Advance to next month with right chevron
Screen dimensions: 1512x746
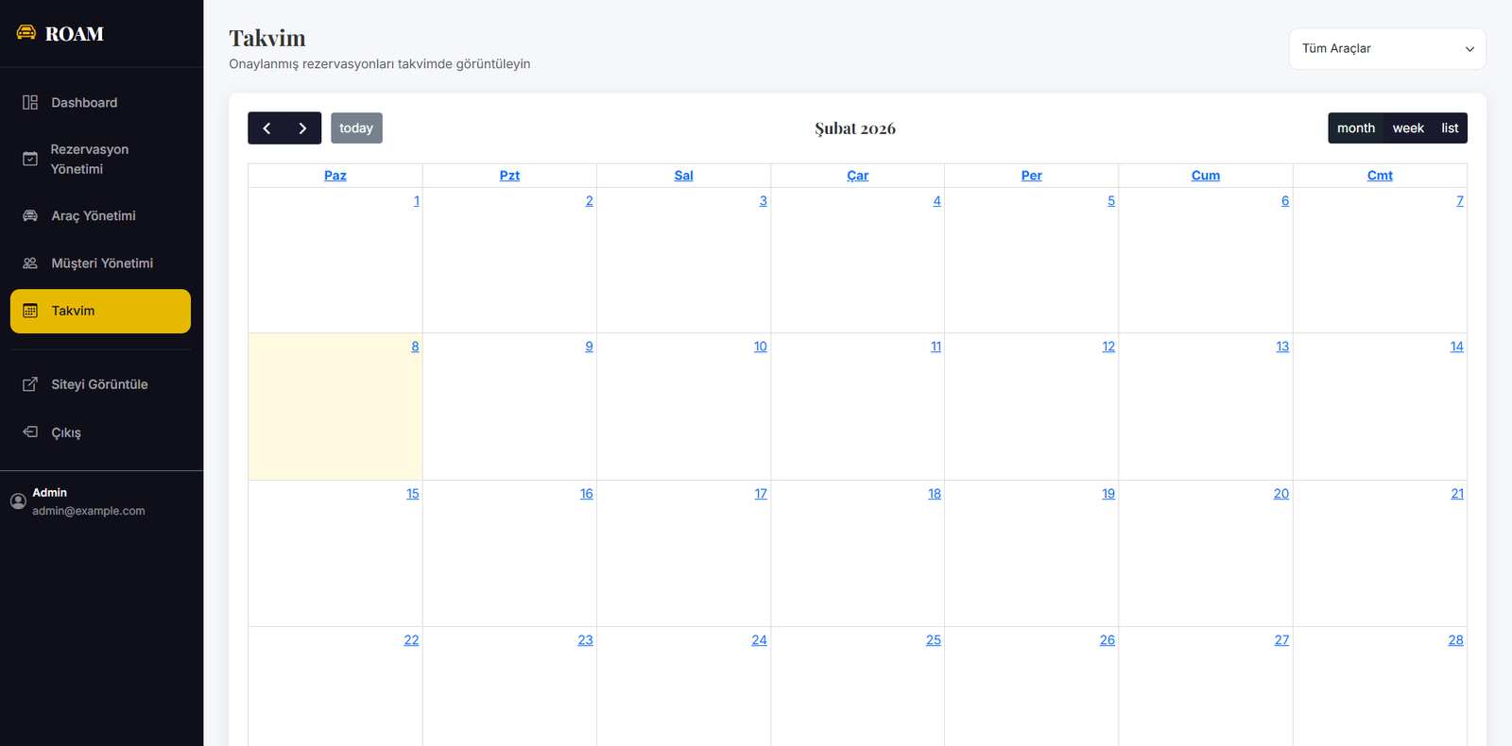point(302,128)
